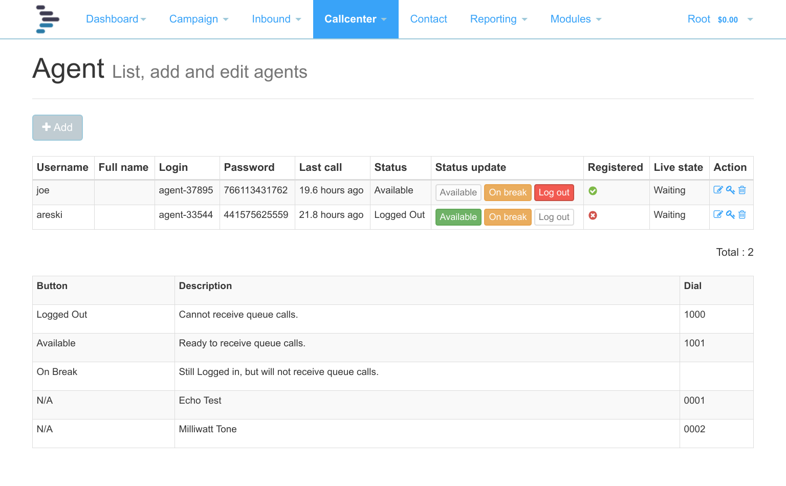This screenshot has height=486, width=786.
Task: Click the Total : 2 count
Action: coord(735,252)
